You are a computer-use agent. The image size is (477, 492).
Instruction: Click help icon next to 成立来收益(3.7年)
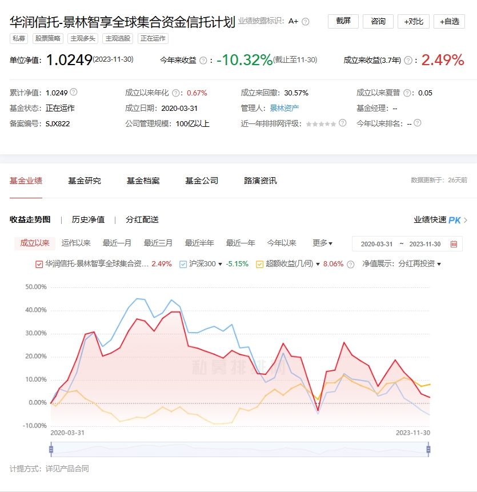tap(408, 60)
